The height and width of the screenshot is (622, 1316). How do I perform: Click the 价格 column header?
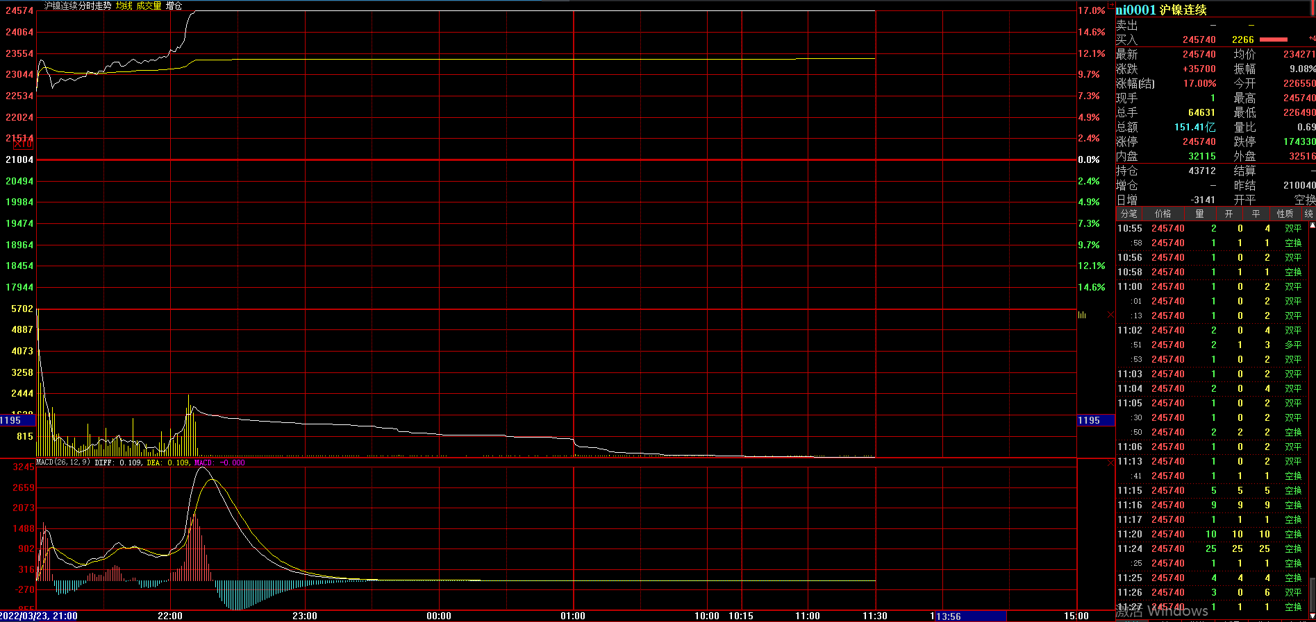(x=1163, y=214)
